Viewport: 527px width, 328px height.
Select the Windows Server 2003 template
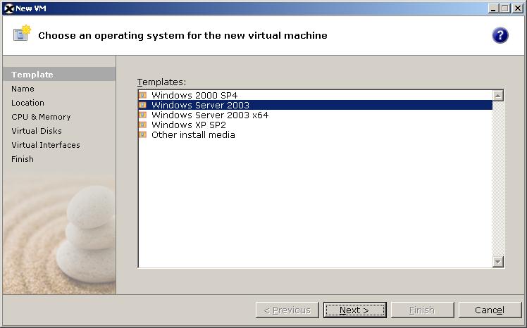click(315, 105)
